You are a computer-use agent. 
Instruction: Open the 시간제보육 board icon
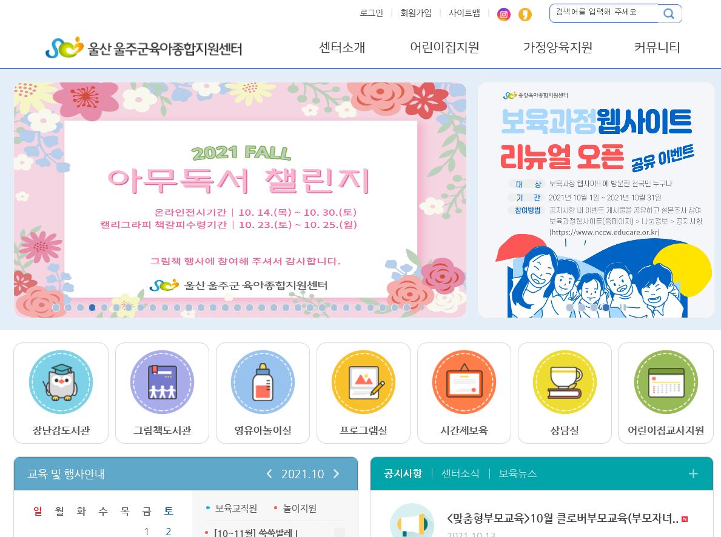click(x=464, y=382)
